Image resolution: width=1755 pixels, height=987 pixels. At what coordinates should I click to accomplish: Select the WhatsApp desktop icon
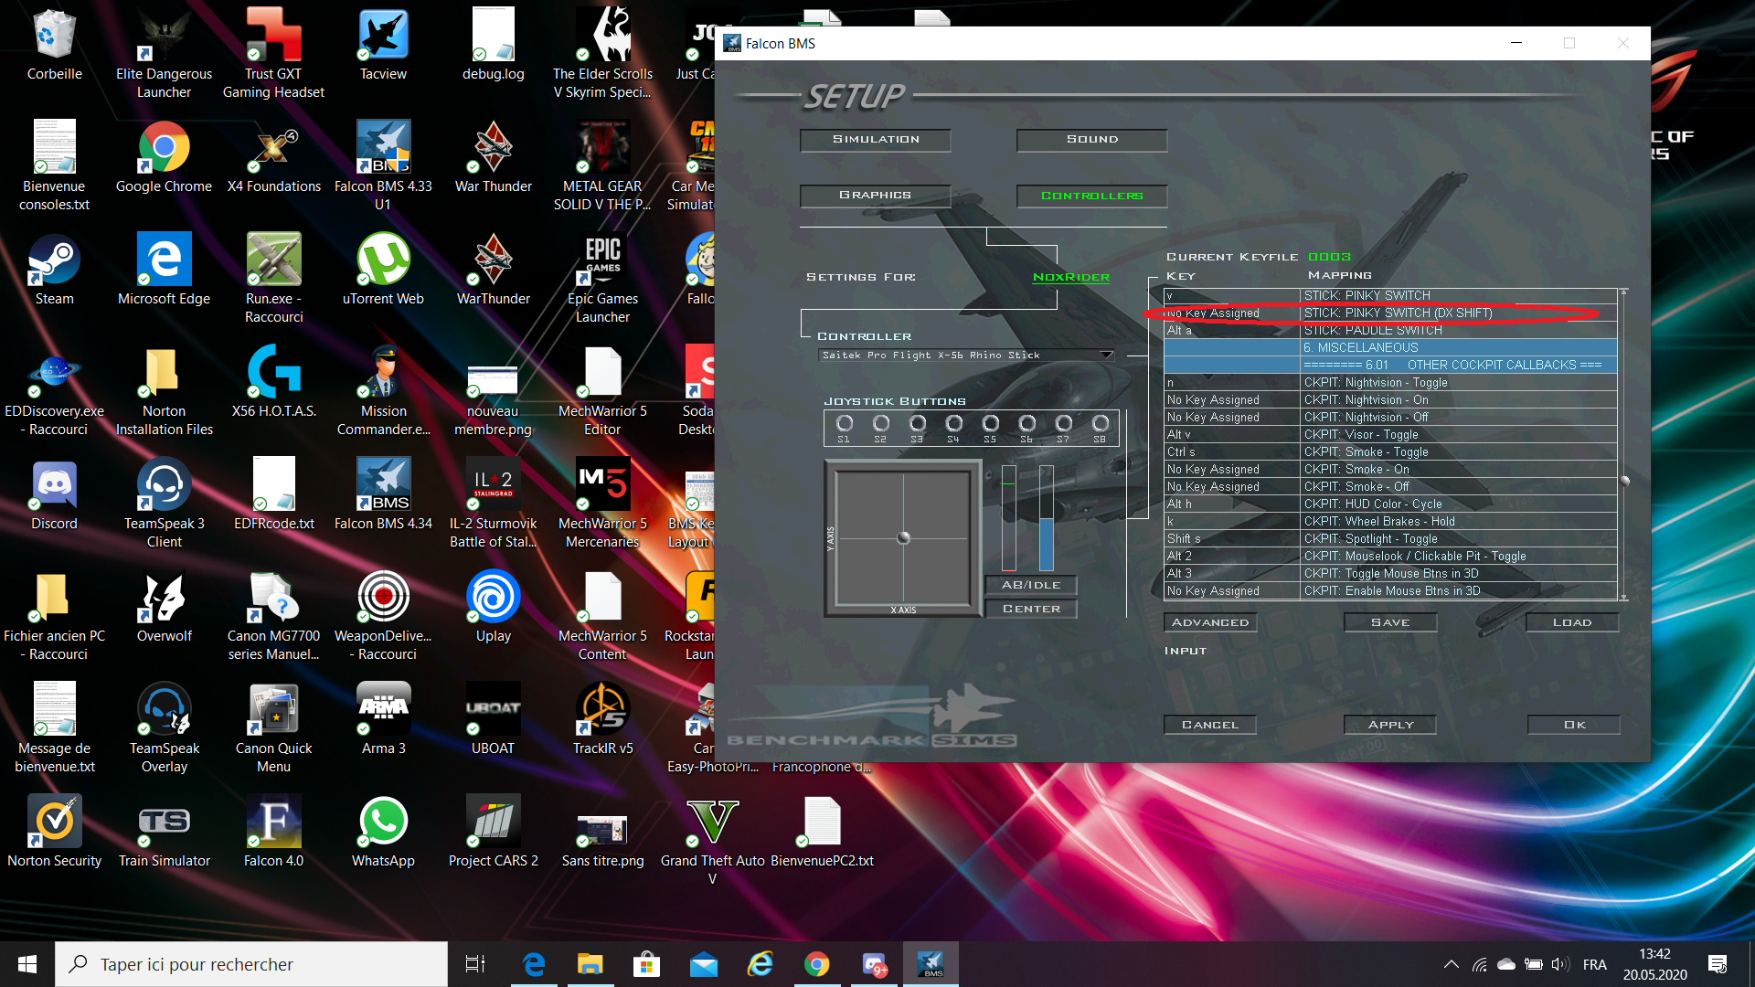(x=383, y=833)
